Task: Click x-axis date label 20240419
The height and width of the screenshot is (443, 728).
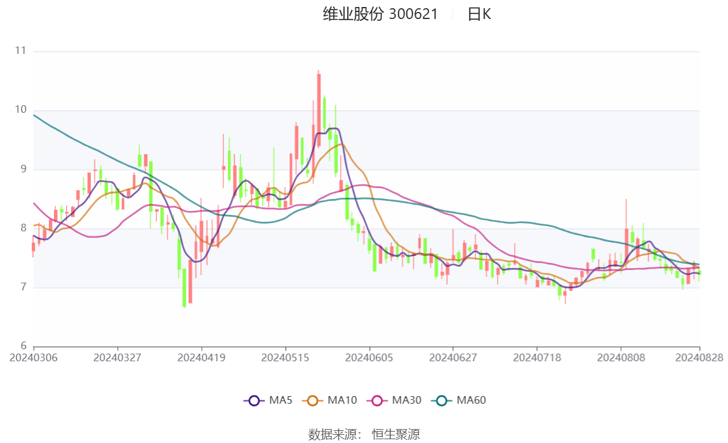Action: [x=201, y=357]
